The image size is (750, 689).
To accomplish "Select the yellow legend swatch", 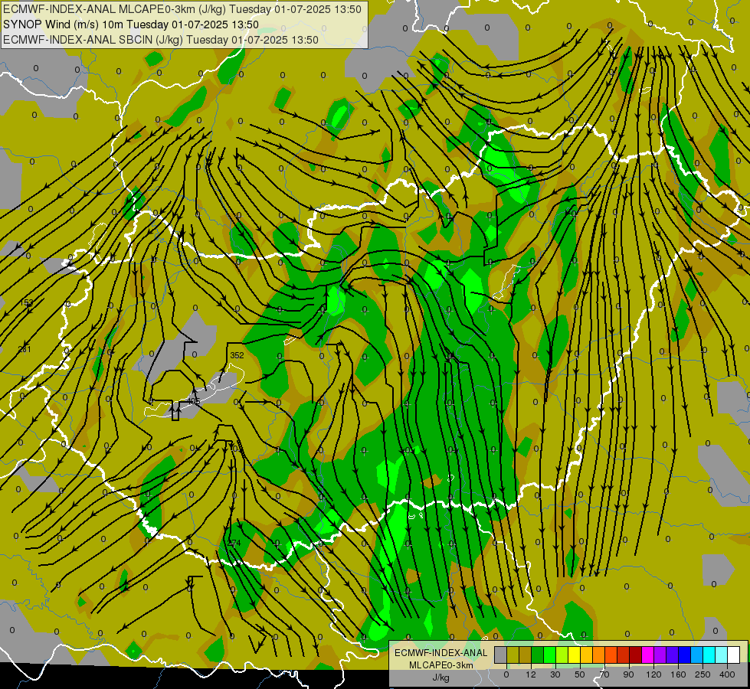I will 574,655.
